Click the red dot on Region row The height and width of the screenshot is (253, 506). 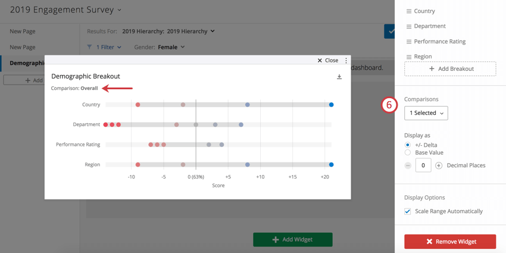tap(138, 164)
